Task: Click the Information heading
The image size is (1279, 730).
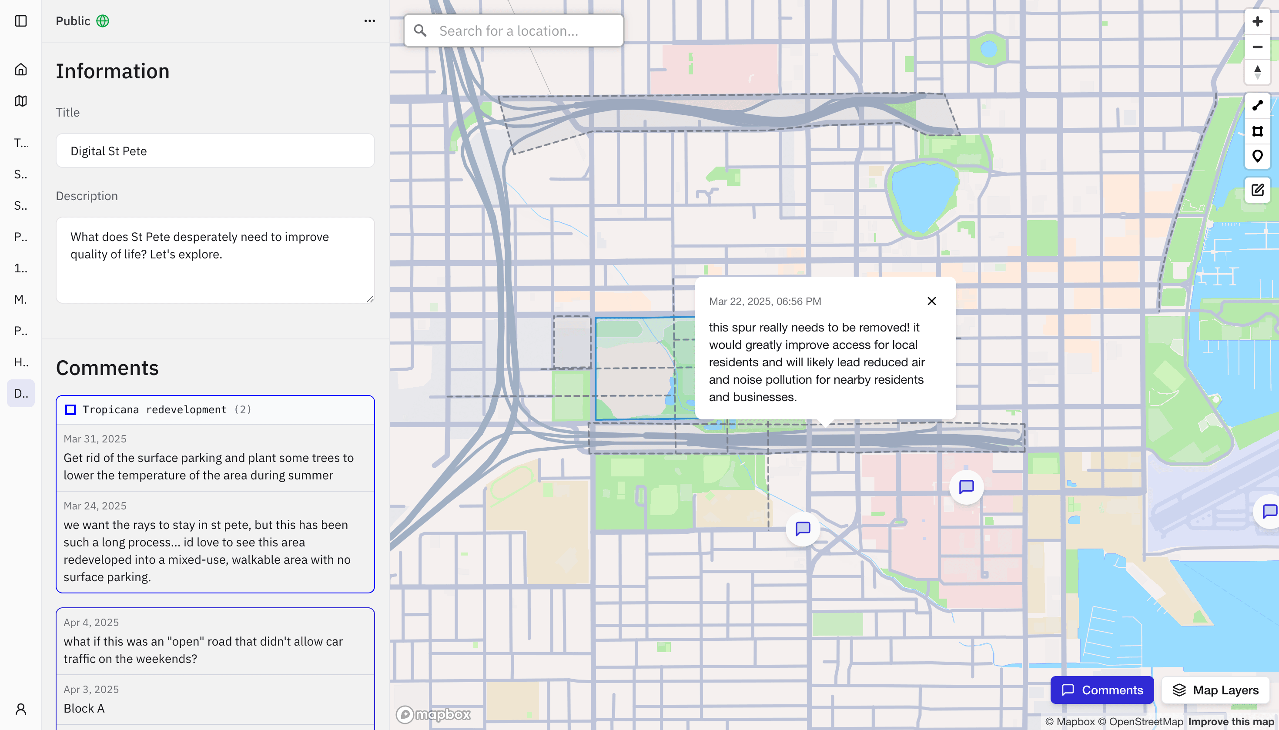Action: point(112,70)
